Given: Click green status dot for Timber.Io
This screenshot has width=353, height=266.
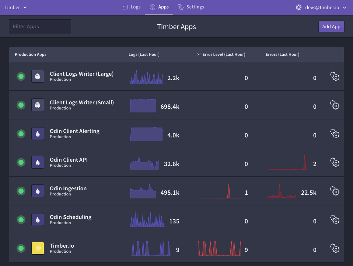Looking at the screenshot, I should [x=21, y=248].
